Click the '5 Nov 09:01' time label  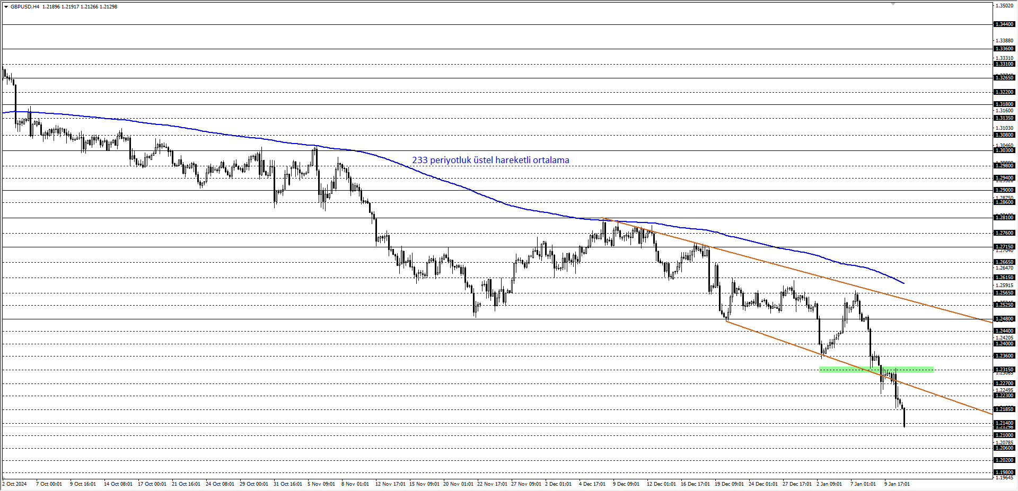point(321,484)
